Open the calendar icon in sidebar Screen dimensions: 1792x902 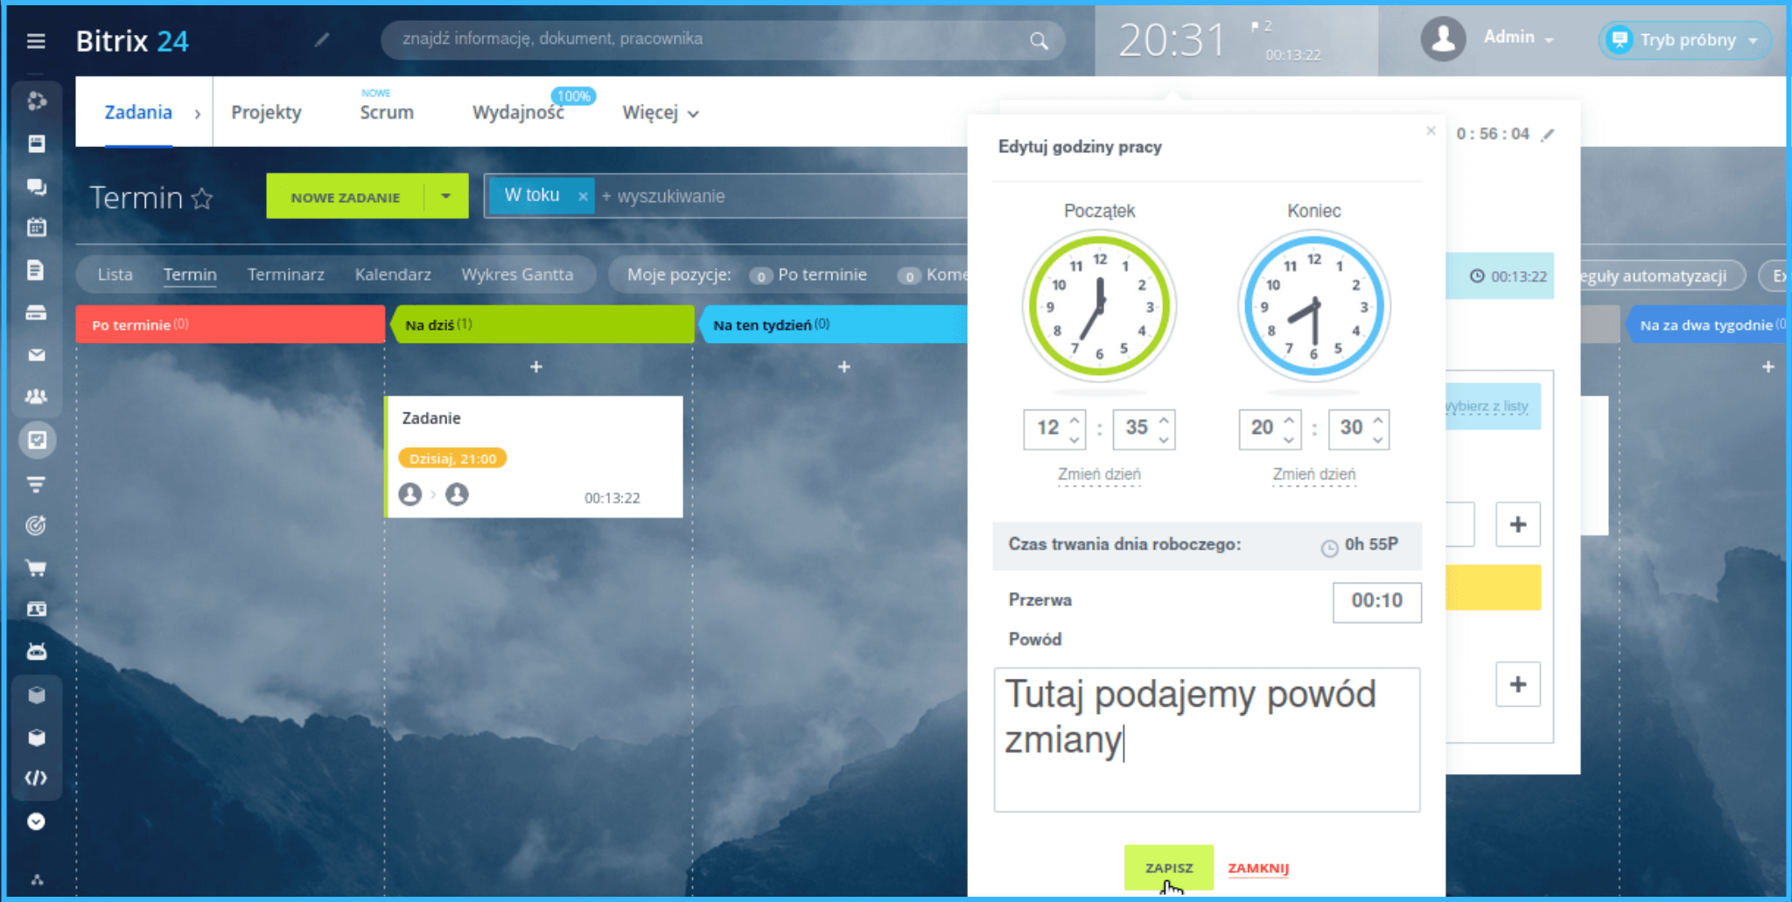tap(36, 227)
